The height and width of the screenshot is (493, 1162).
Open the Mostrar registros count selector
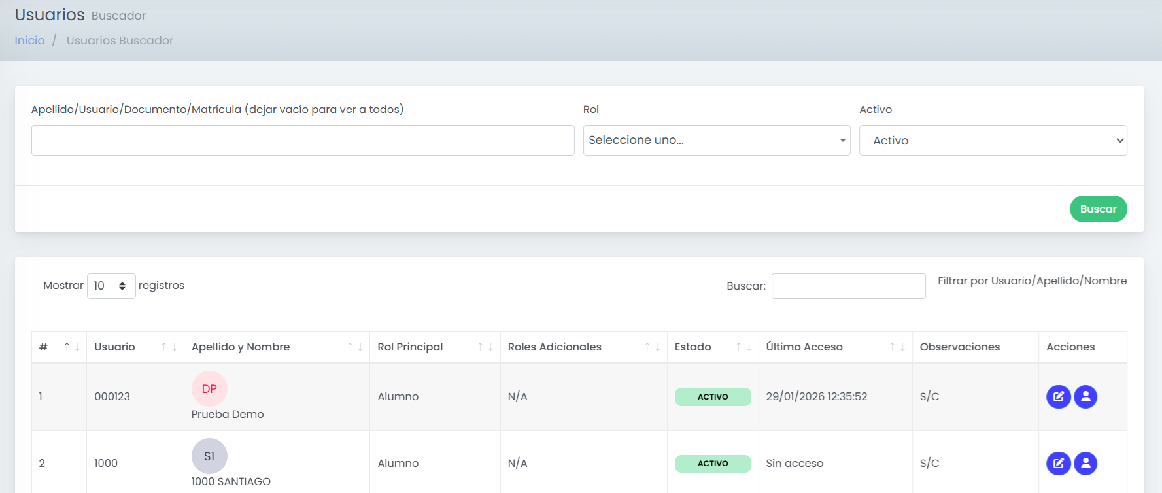[111, 286]
